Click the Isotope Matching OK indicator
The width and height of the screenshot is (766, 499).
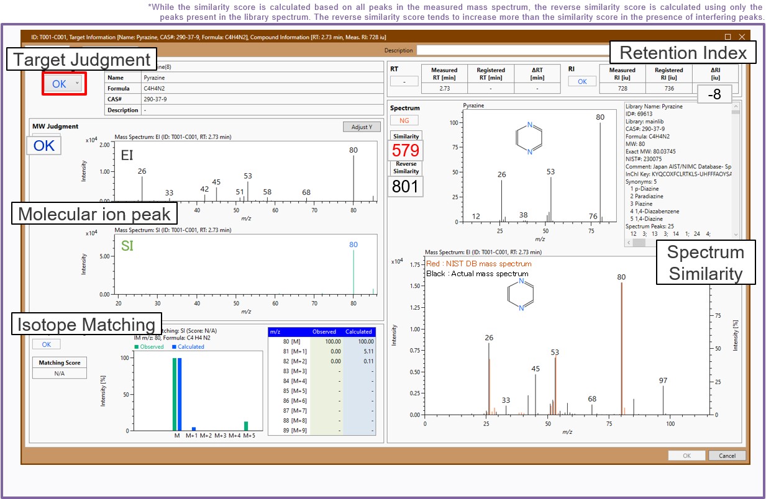[x=47, y=344]
